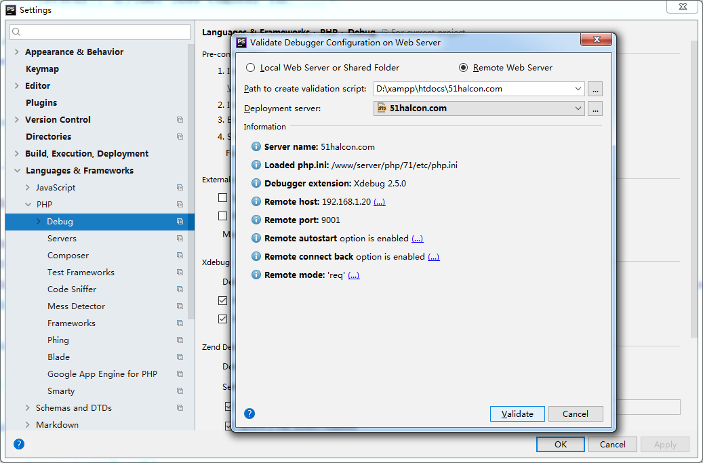
Task: Select Local Web Server or Shared Folder option
Action: pyautogui.click(x=250, y=68)
